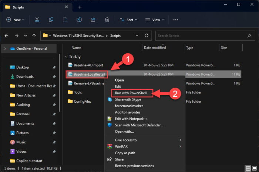Open the New dropdown menu
This screenshot has width=259, height=172.
(15, 20)
